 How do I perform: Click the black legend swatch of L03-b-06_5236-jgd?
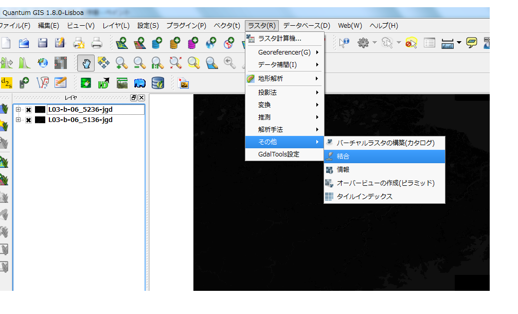(x=40, y=110)
